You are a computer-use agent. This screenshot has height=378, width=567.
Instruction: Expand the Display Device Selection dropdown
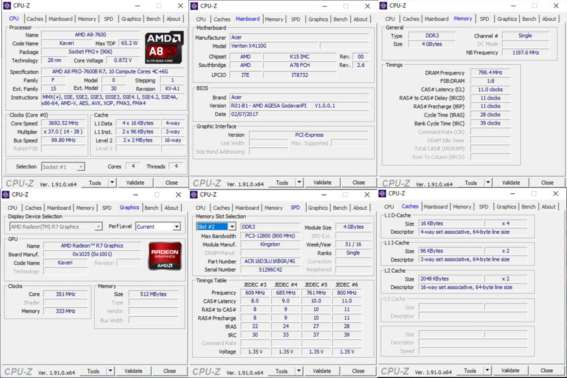click(98, 226)
